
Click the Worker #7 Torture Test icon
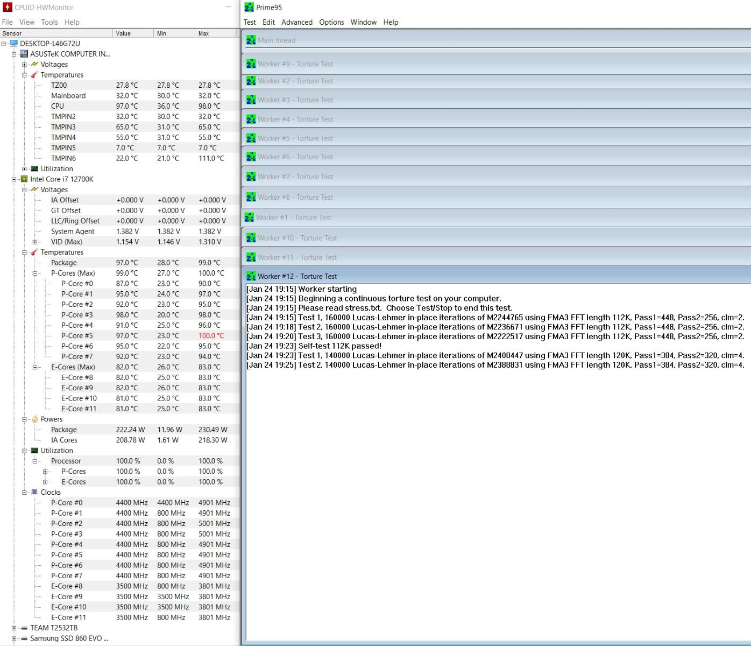[x=251, y=177]
